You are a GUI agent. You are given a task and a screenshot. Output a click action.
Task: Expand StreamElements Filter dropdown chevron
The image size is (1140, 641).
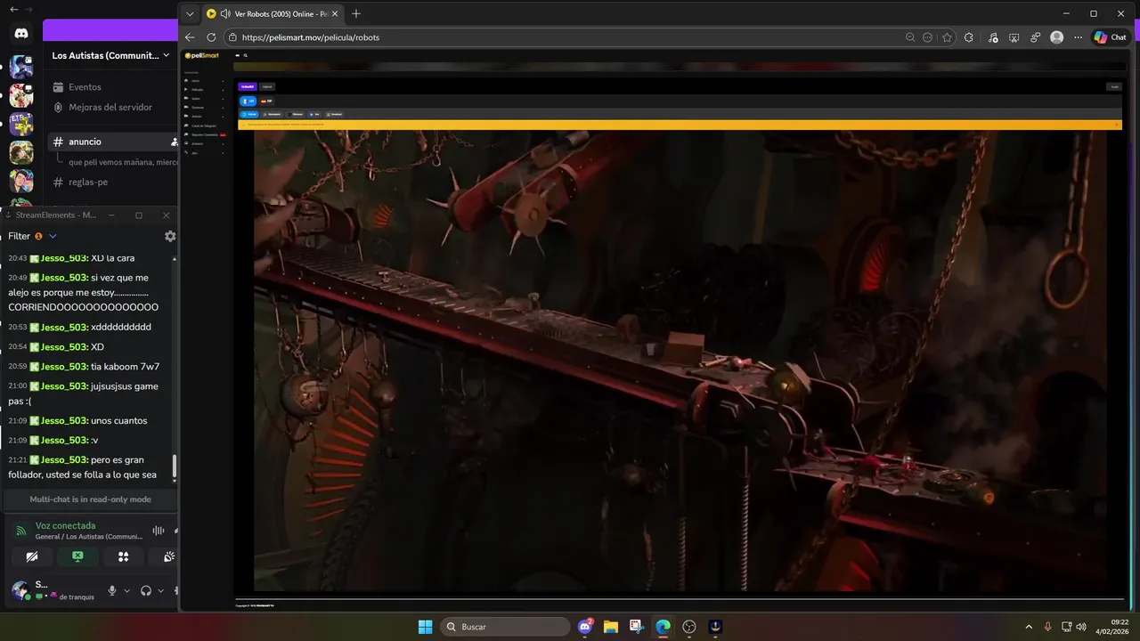[53, 236]
